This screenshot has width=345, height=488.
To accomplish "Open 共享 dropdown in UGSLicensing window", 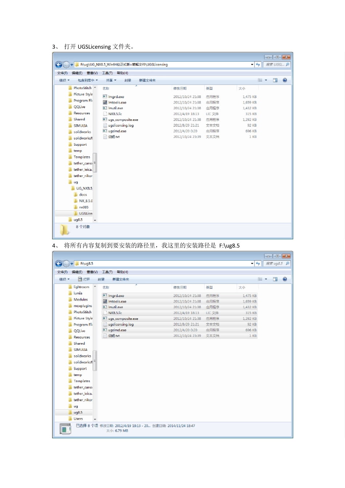I will click(111, 81).
